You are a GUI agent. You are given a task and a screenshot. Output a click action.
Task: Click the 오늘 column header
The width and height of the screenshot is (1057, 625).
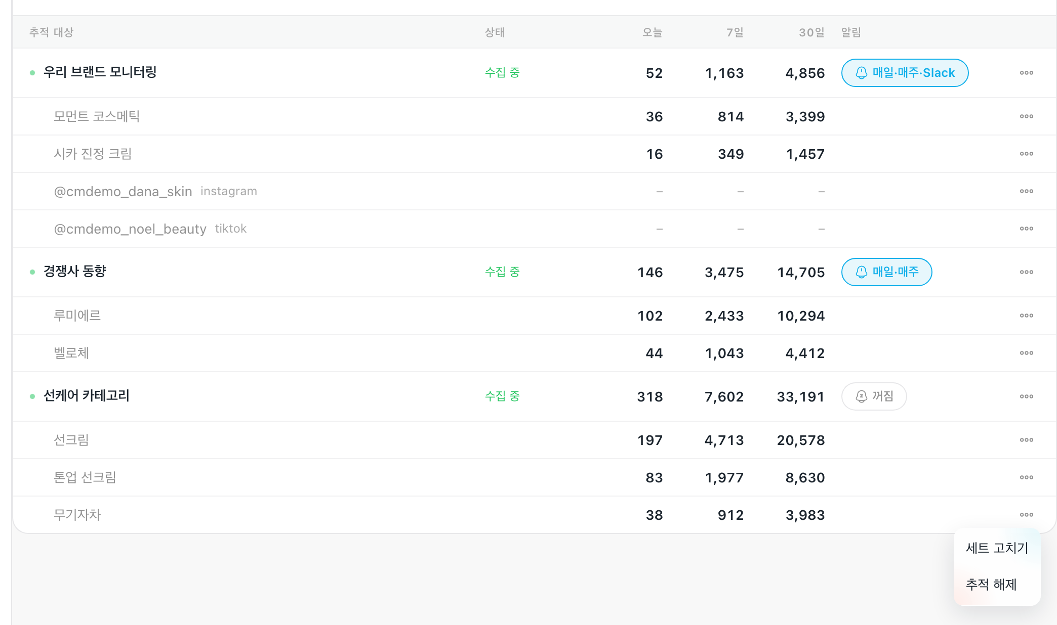coord(652,32)
